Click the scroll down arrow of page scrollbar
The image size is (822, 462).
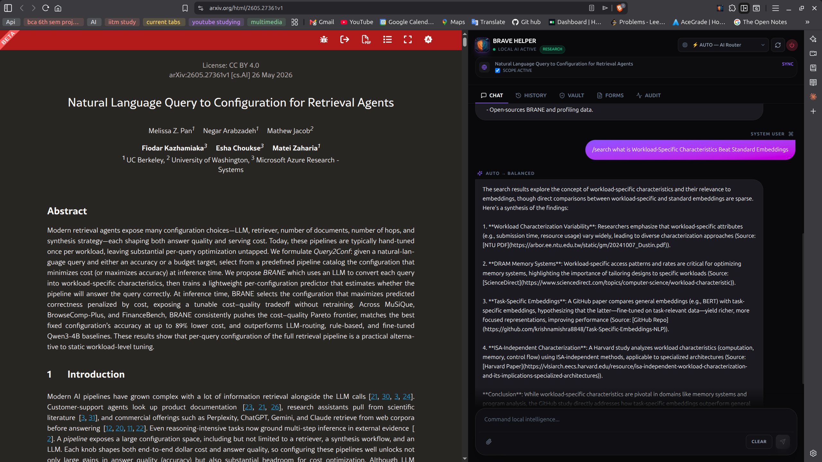pyautogui.click(x=465, y=459)
